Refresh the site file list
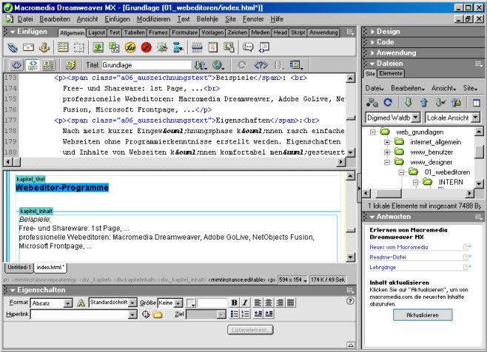 pyautogui.click(x=388, y=103)
